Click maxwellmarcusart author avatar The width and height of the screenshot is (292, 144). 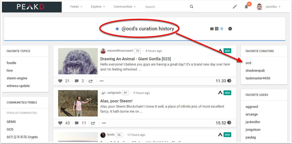tap(103, 51)
